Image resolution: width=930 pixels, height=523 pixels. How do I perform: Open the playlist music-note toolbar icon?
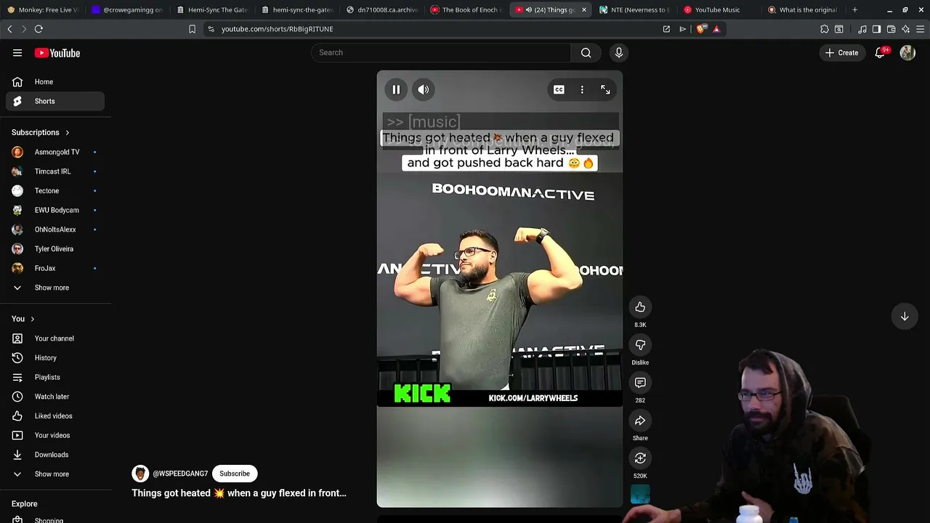click(x=862, y=29)
